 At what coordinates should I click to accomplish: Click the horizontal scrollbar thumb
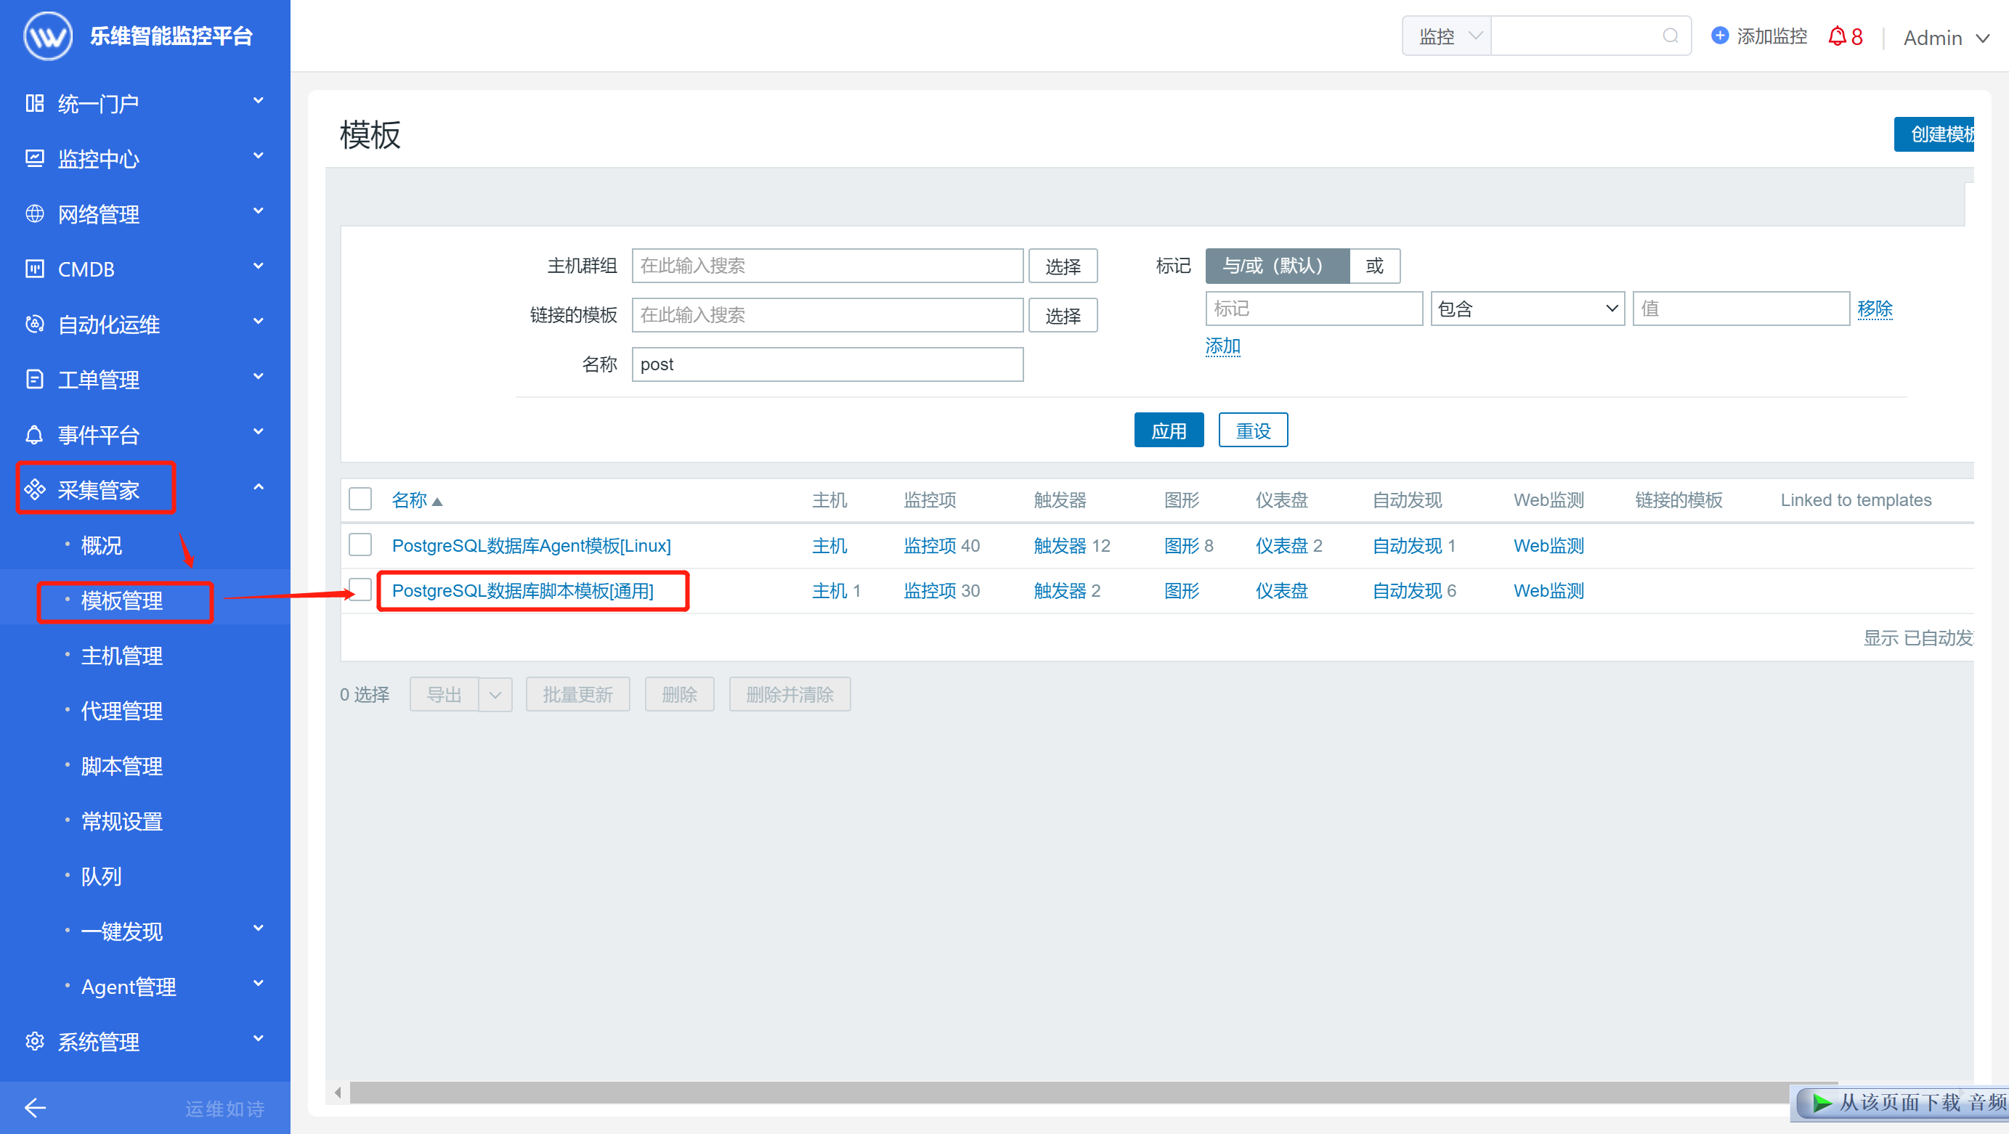pos(1092,1092)
